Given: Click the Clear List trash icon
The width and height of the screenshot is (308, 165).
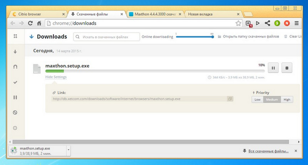Looking at the screenshot, I should tap(286, 37).
